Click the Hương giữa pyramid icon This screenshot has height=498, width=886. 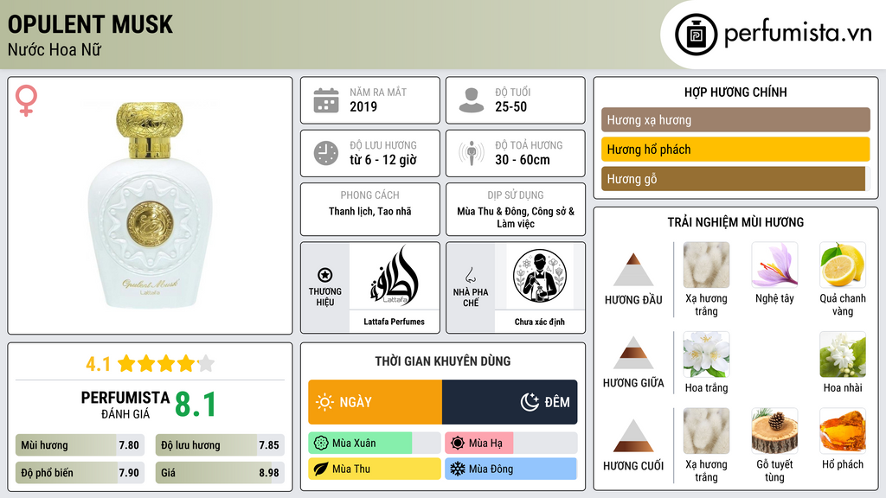click(x=632, y=353)
